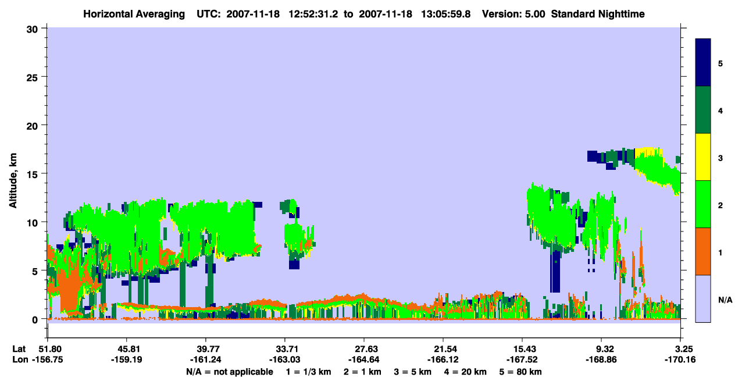Click color bar label 5
Image resolution: width=756 pixels, height=388 pixels.
pos(721,63)
